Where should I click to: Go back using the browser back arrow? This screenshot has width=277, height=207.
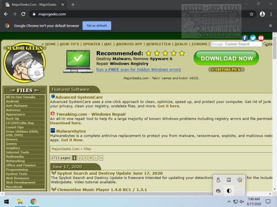[6, 14]
